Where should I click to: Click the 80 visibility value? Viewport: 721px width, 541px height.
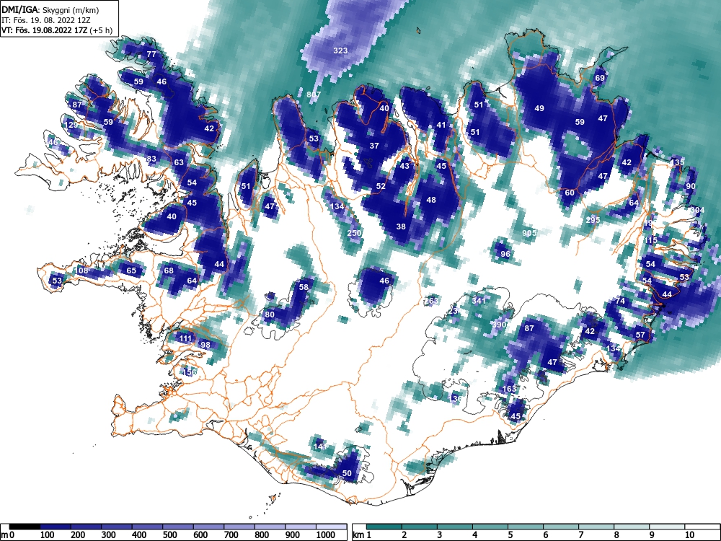(x=270, y=315)
